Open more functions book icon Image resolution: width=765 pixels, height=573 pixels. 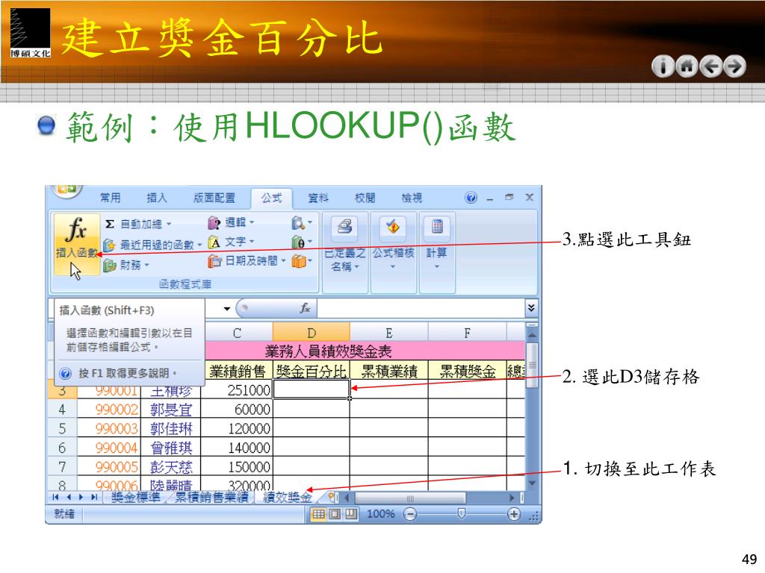[x=302, y=261]
